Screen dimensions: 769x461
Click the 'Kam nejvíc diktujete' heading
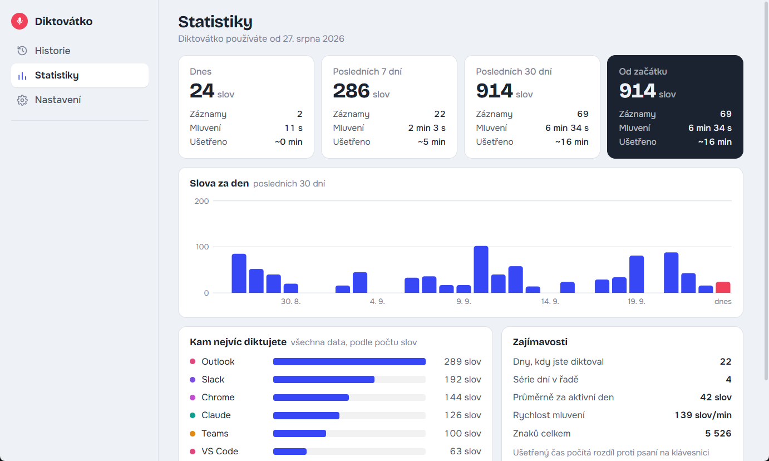tap(238, 342)
